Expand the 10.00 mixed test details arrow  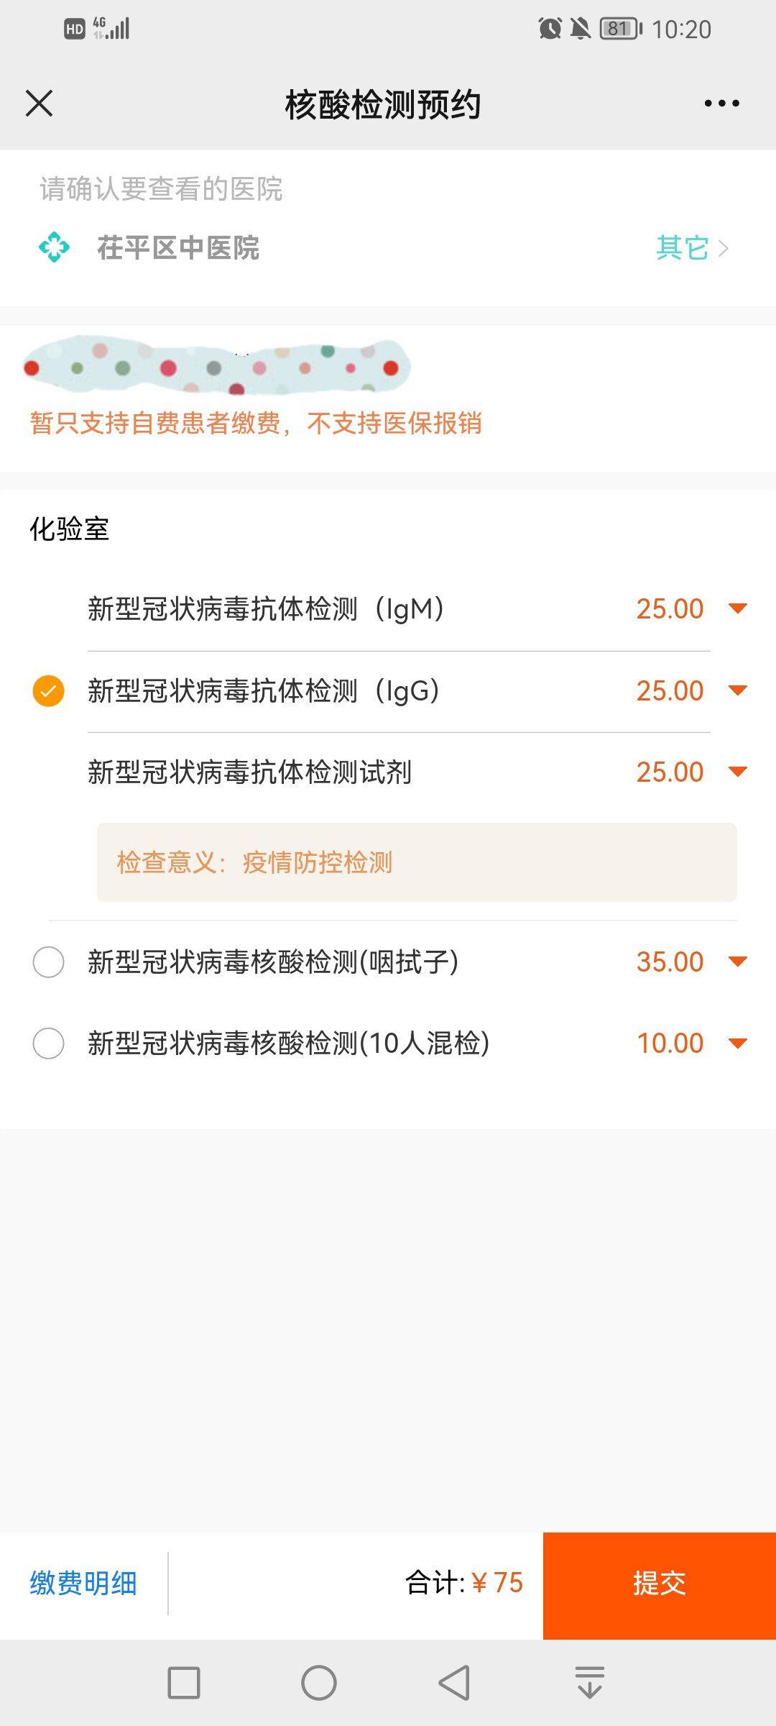tap(738, 1044)
